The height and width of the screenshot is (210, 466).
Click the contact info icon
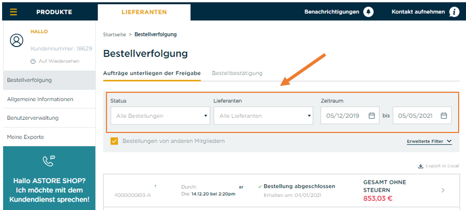pos(454,12)
